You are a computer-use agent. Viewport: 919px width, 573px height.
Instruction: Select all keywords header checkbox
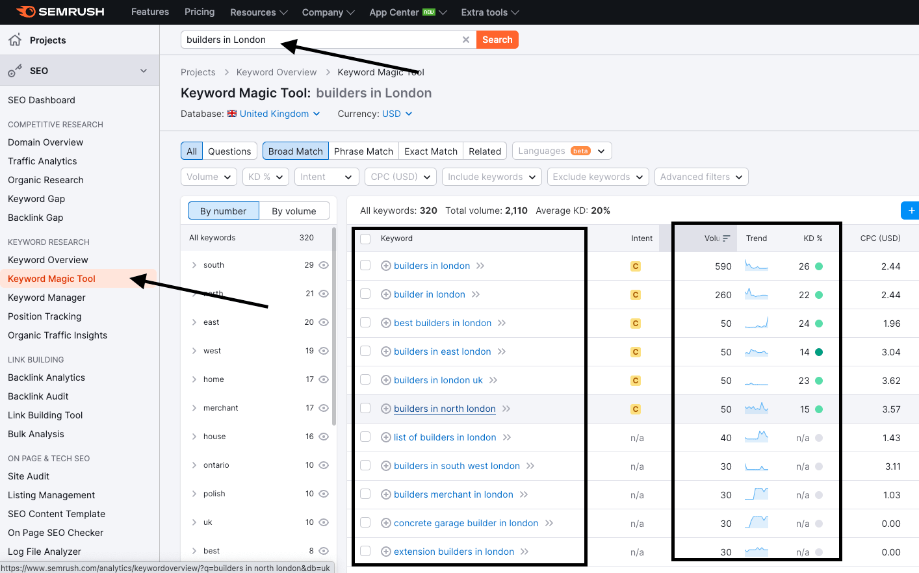coord(365,239)
